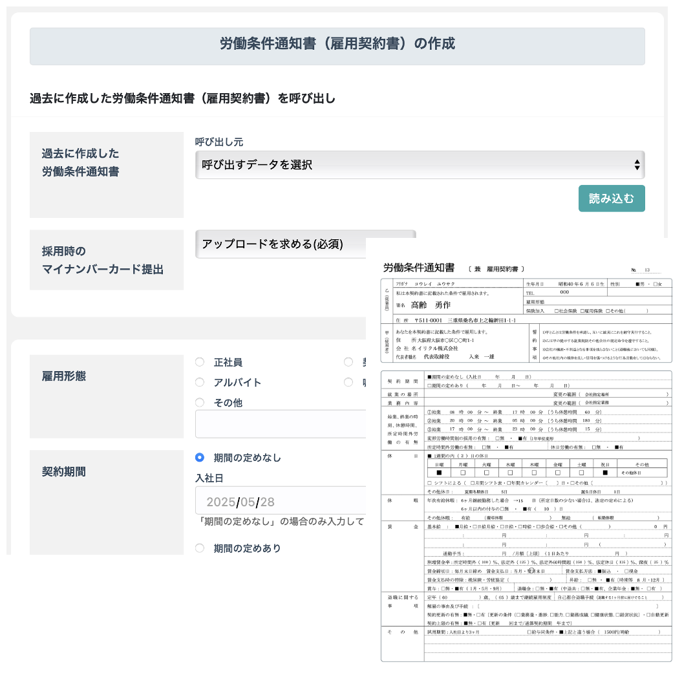Click the note 「期間の定めなし」の場合のみ入力して
The height and width of the screenshot is (675, 693).
point(281,522)
